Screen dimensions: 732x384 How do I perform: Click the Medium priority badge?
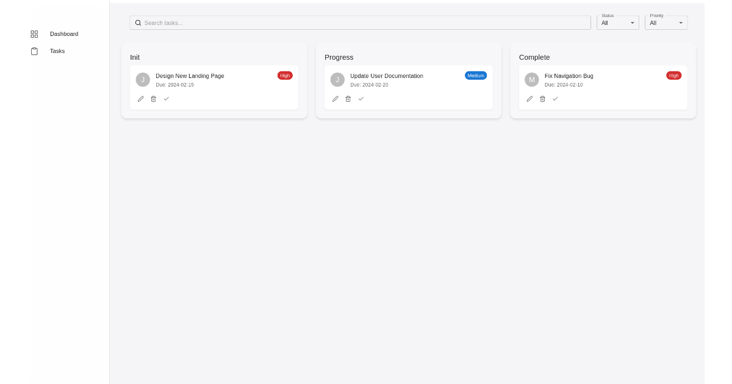476,76
